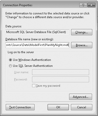Click Change... to choose another data source
Viewport: 98px width, 116px height.
tap(82, 32)
